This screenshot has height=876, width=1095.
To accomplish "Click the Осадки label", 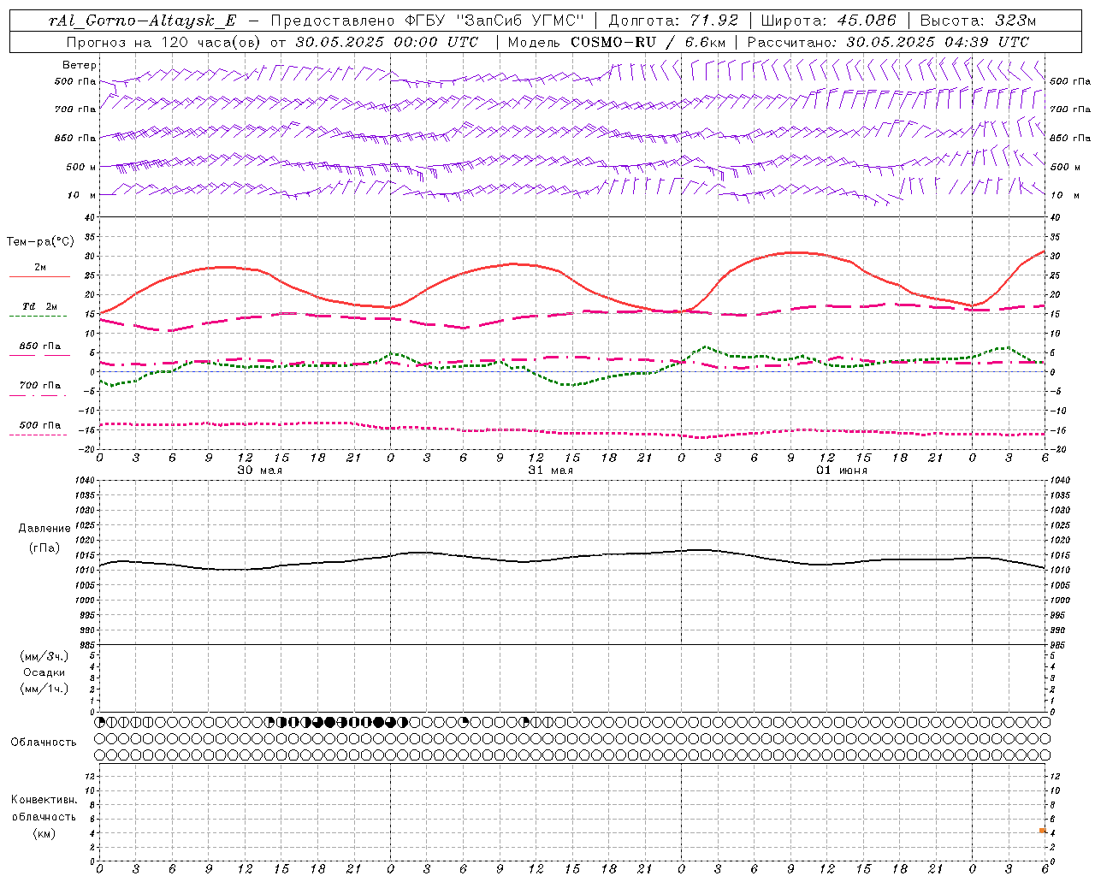I will pos(44,672).
